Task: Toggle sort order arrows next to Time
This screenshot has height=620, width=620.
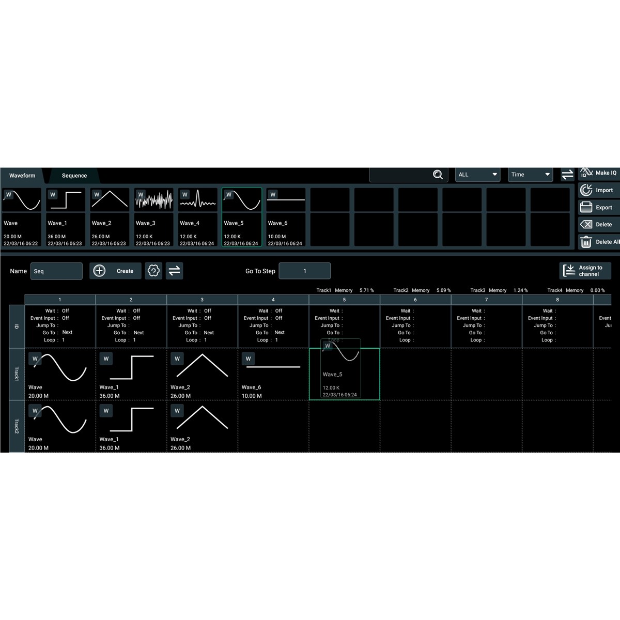Action: tap(567, 175)
